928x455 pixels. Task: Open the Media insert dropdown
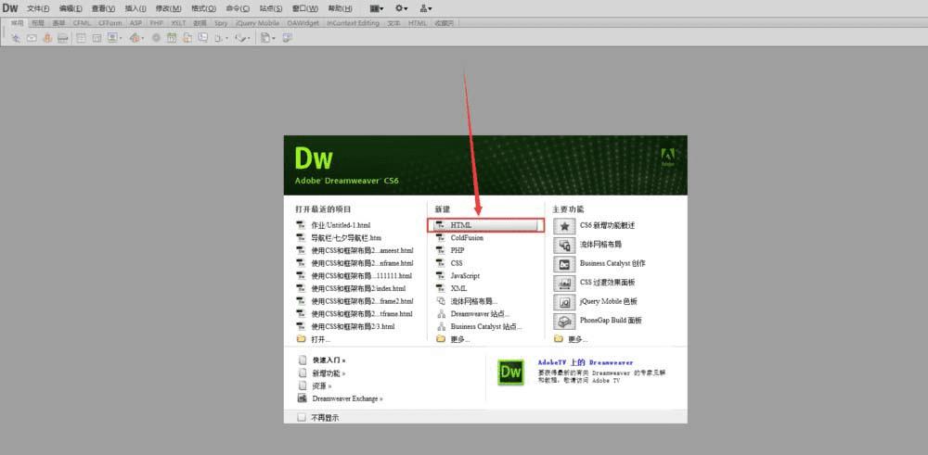click(137, 38)
